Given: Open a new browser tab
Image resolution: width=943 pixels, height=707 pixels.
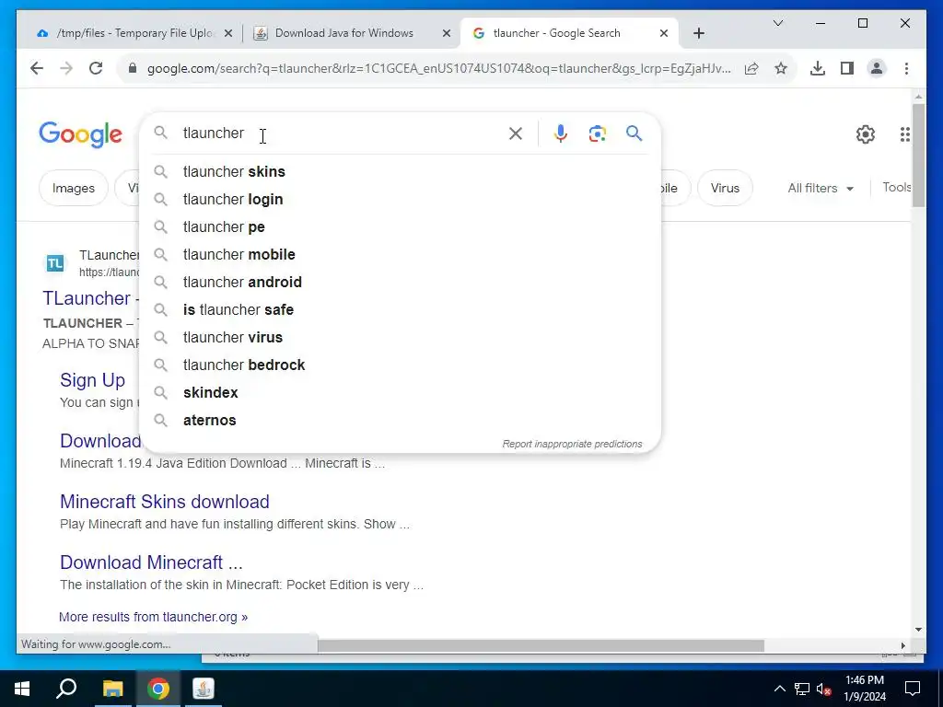Looking at the screenshot, I should click(698, 33).
